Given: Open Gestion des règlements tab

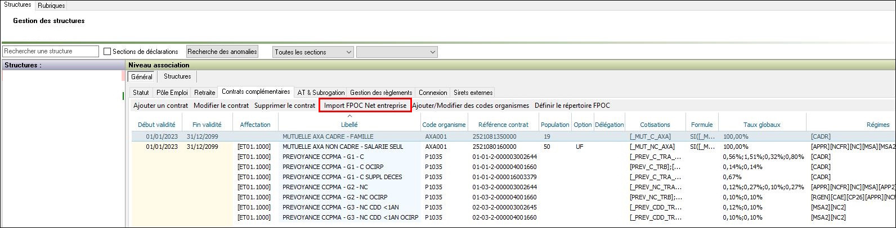Looking at the screenshot, I should click(381, 93).
